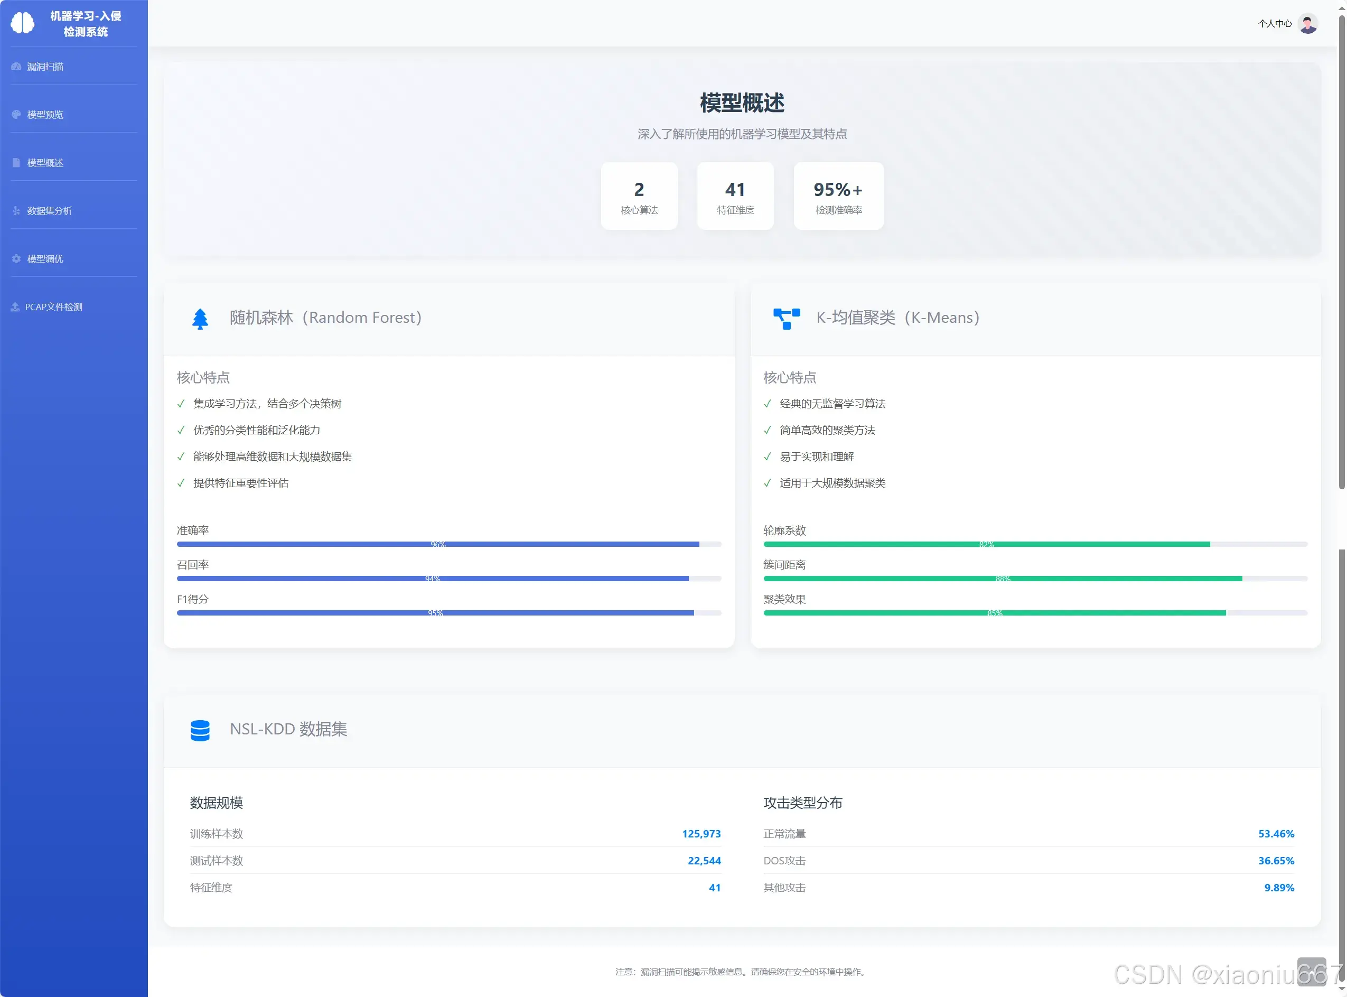Viewport: 1347px width, 997px height.
Task: Click the upload icon beside PCAP文件检测
Action: 15,307
